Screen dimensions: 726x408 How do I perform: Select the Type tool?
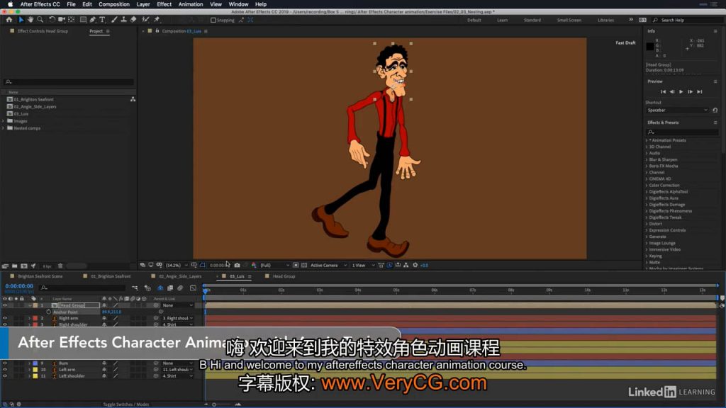pyautogui.click(x=102, y=20)
